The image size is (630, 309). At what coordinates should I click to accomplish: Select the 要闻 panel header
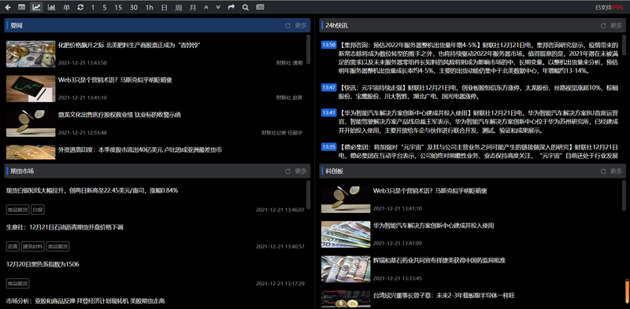(157, 25)
